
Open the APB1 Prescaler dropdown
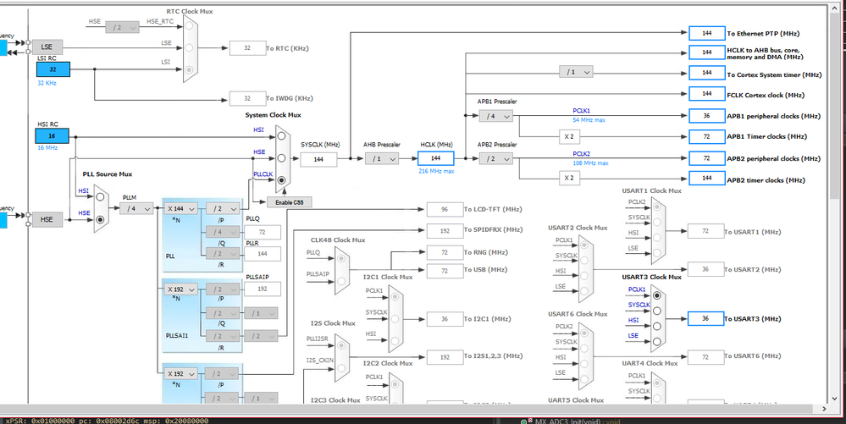click(x=496, y=115)
